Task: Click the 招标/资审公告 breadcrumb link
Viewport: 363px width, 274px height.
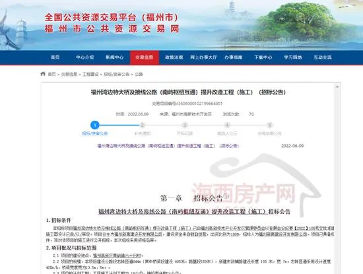Action: 116,74
